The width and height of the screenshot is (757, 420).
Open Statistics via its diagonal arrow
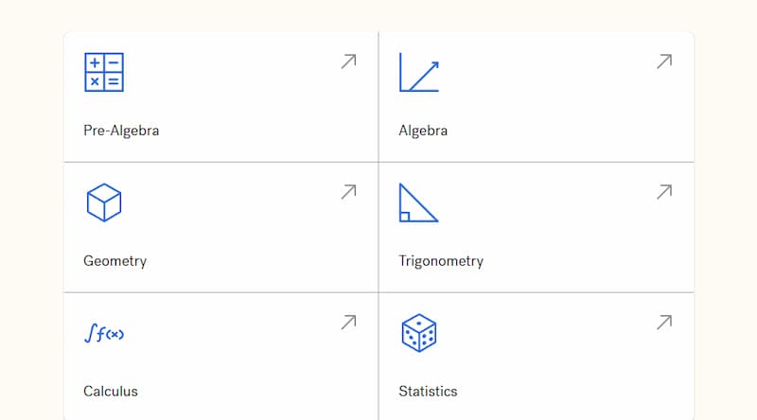(664, 322)
